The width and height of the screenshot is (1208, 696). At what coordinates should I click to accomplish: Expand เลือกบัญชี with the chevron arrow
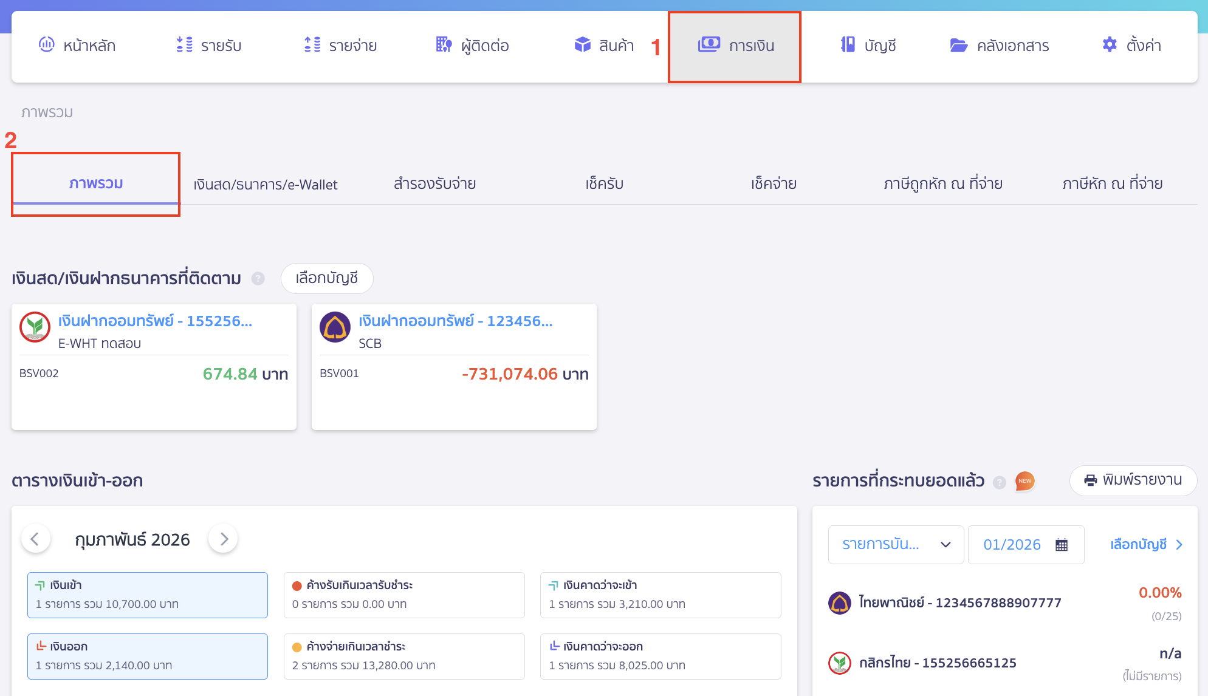click(x=1179, y=544)
